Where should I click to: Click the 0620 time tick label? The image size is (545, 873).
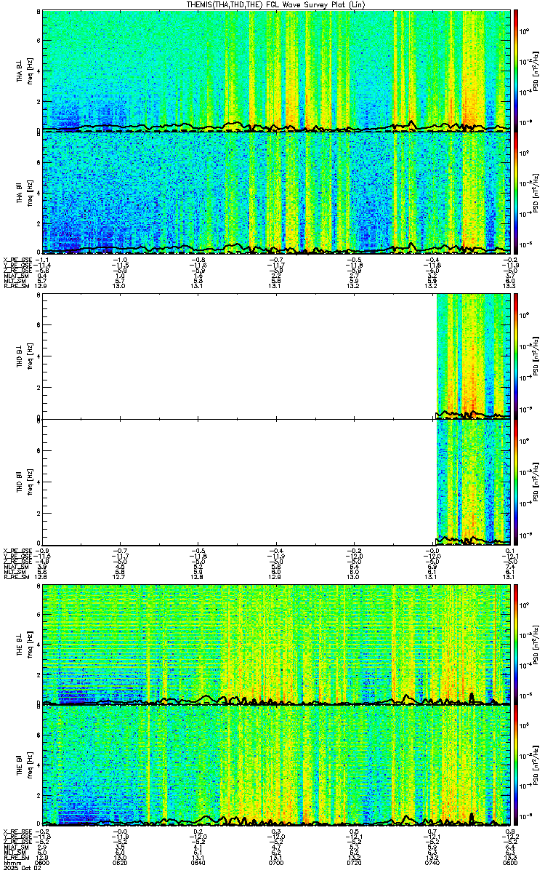tap(120, 863)
